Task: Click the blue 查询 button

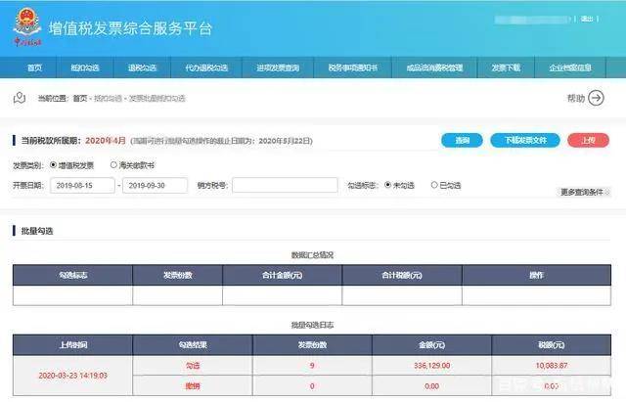Action: pyautogui.click(x=462, y=140)
